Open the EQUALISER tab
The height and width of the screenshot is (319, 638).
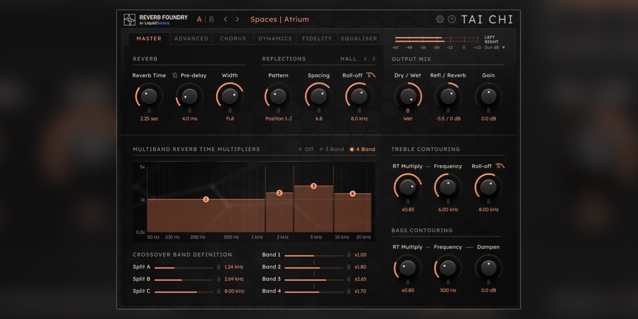click(x=359, y=38)
